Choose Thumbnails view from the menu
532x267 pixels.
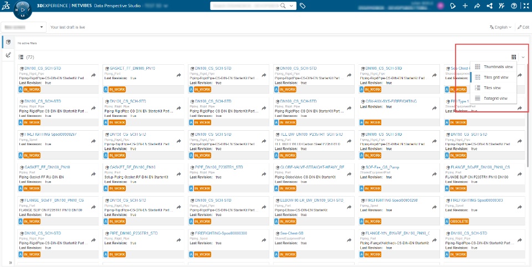[494, 67]
